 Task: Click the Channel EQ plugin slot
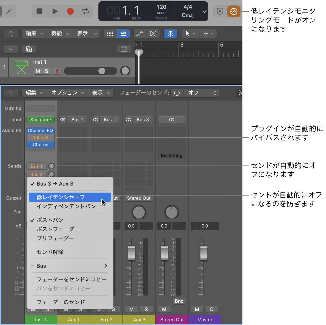(x=40, y=130)
